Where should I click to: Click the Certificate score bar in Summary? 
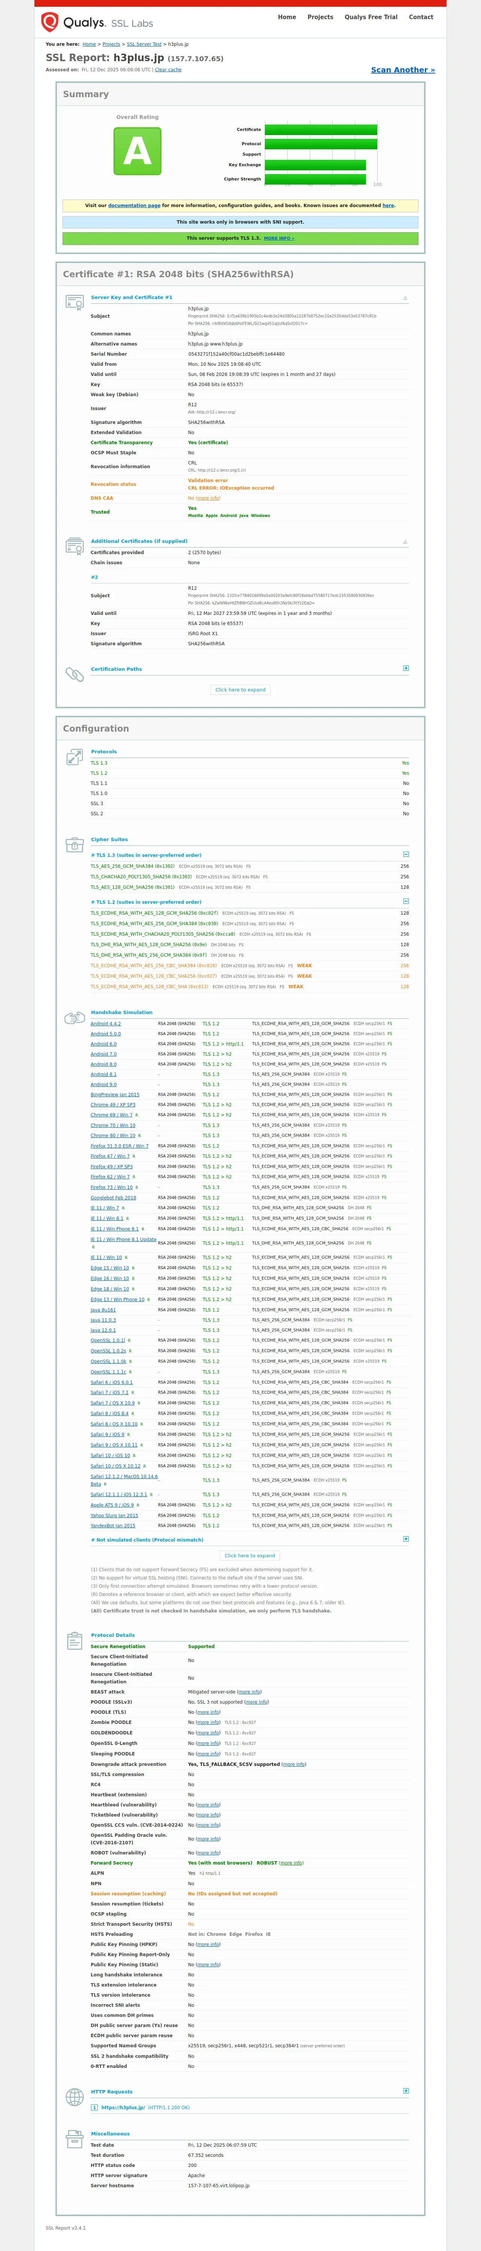[x=321, y=129]
